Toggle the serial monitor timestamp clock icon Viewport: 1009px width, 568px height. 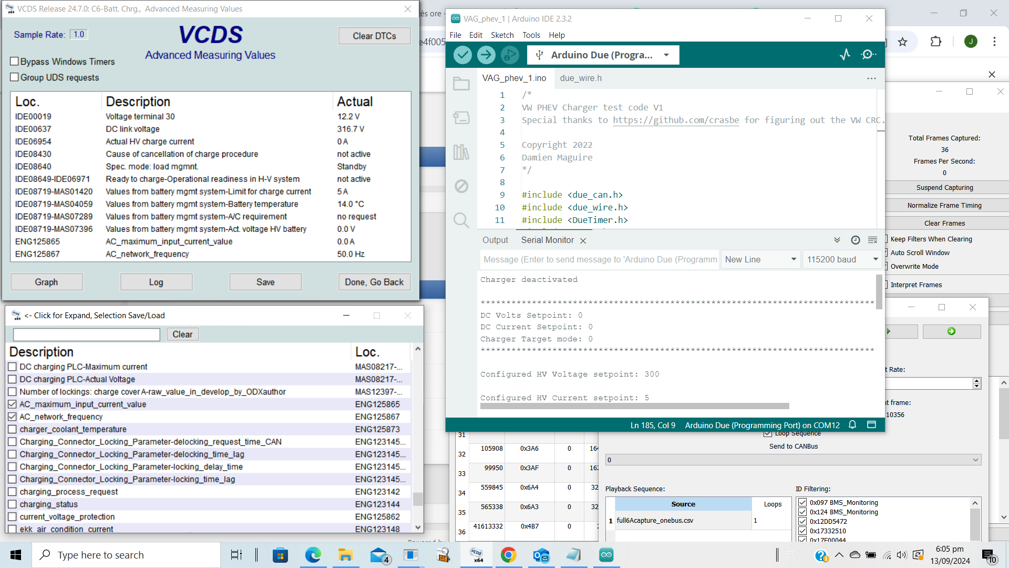tap(856, 240)
